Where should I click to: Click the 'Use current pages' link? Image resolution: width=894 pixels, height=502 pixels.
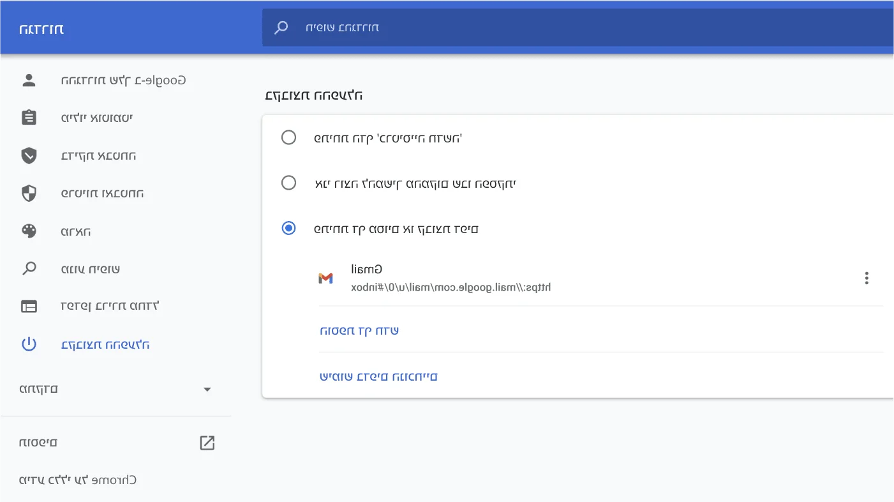point(378,376)
